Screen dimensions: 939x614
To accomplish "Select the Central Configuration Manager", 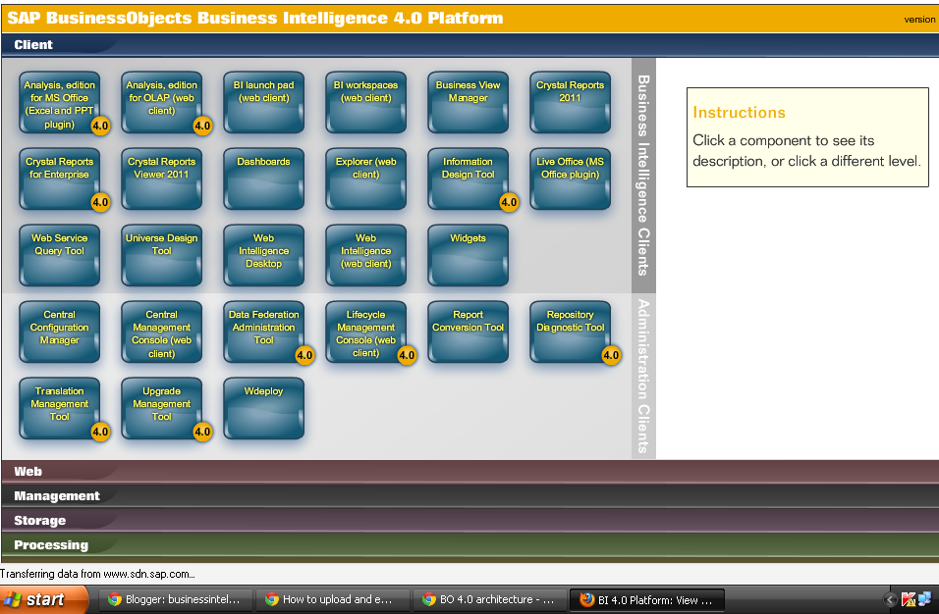I will (59, 332).
